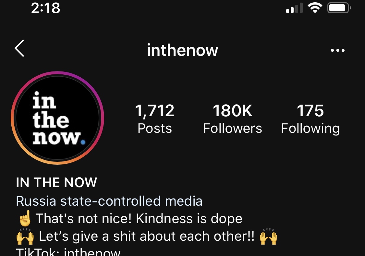Image resolution: width=365 pixels, height=256 pixels.
Task: Jump to the Posts count
Action: click(x=154, y=119)
